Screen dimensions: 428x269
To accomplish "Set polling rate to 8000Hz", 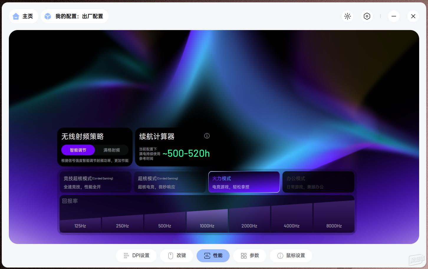I will coord(334,216).
